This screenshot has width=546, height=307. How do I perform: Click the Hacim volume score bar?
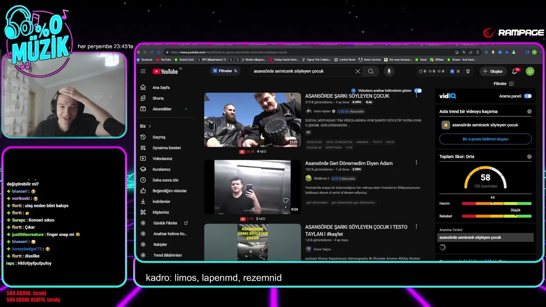click(x=497, y=203)
